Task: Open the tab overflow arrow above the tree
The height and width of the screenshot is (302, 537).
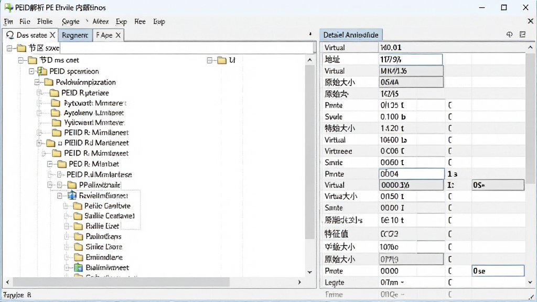Action: coord(310,34)
